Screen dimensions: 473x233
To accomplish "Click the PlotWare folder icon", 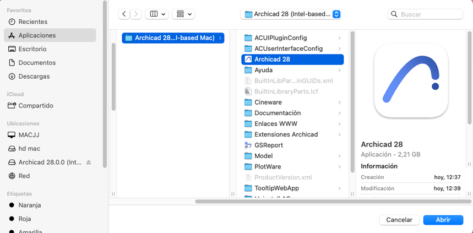I will point(248,166).
